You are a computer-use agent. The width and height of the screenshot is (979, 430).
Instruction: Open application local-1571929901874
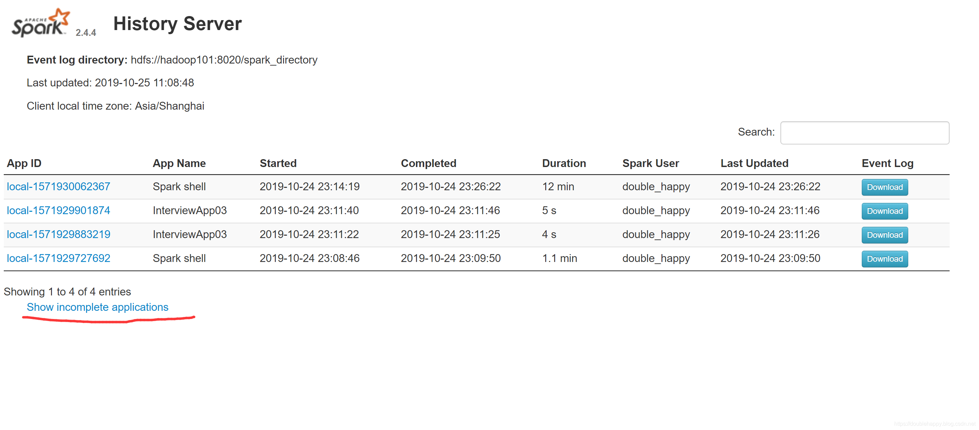(x=58, y=210)
